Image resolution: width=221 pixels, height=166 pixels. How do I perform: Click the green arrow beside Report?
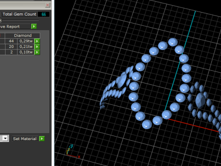tap(34, 26)
